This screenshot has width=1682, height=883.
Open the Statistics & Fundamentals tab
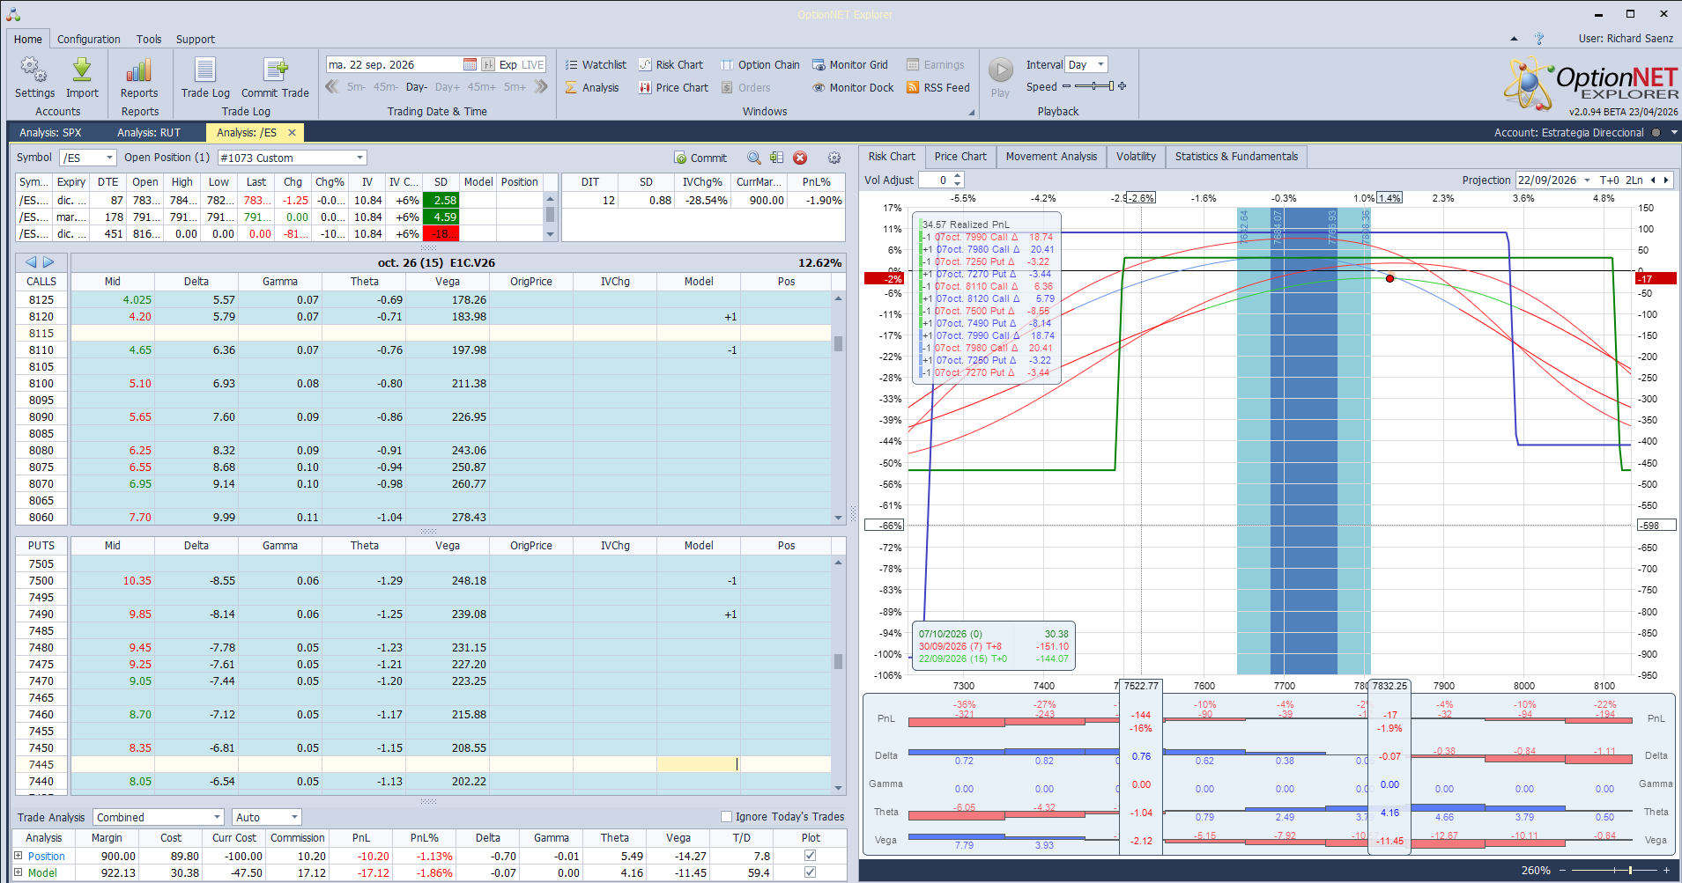pyautogui.click(x=1236, y=157)
